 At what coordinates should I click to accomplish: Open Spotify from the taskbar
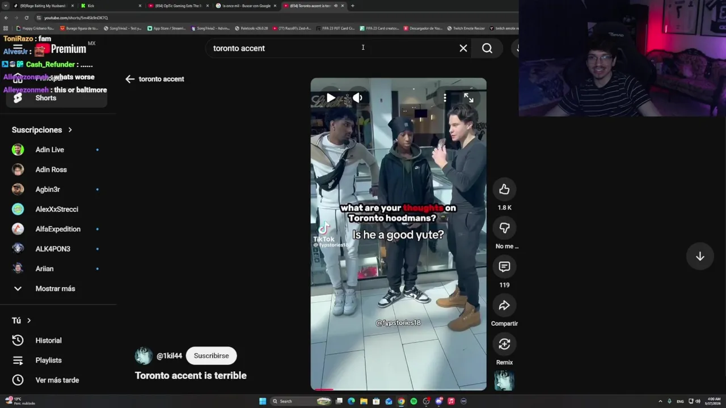[x=413, y=401]
